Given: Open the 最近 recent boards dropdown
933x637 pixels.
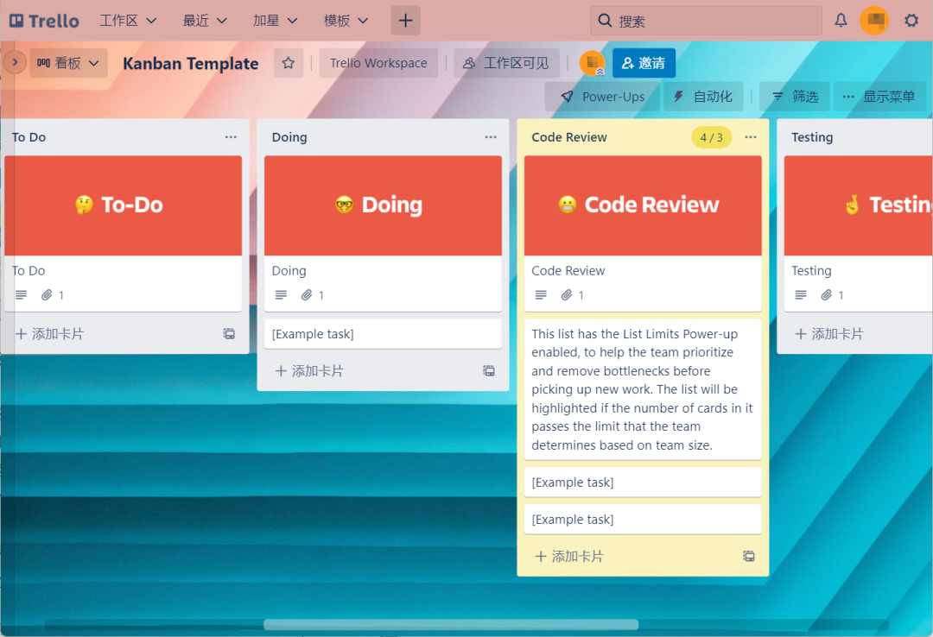Looking at the screenshot, I should pyautogui.click(x=204, y=21).
